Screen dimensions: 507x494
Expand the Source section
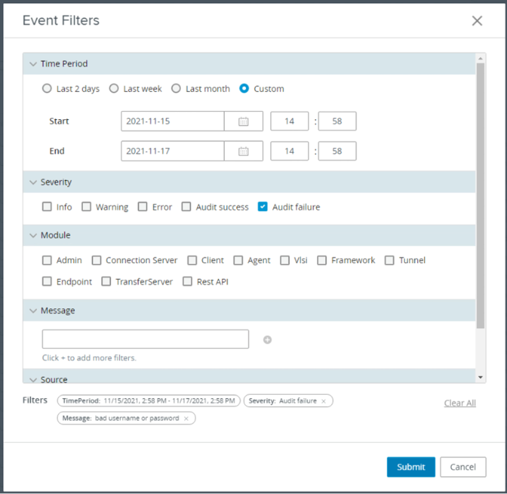33,380
